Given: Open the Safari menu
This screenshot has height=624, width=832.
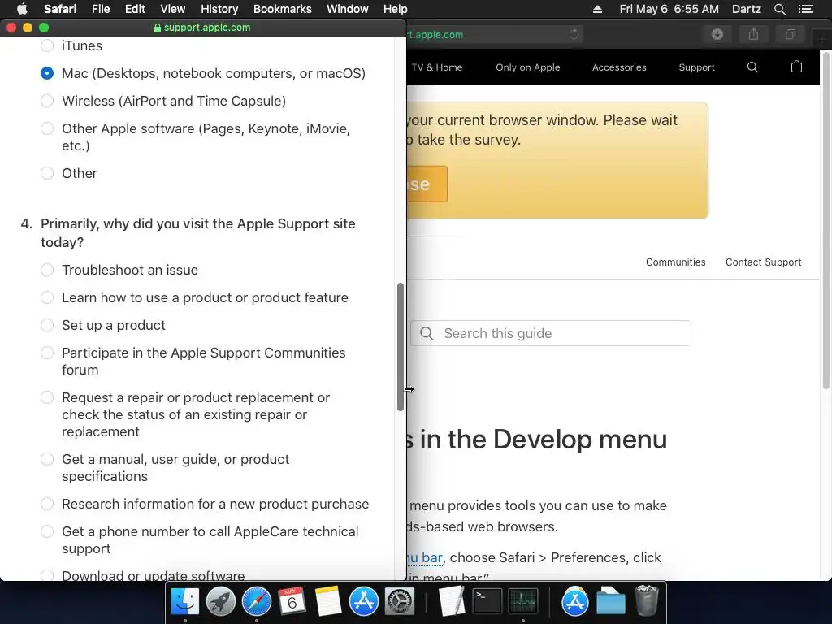Looking at the screenshot, I should click(x=60, y=9).
